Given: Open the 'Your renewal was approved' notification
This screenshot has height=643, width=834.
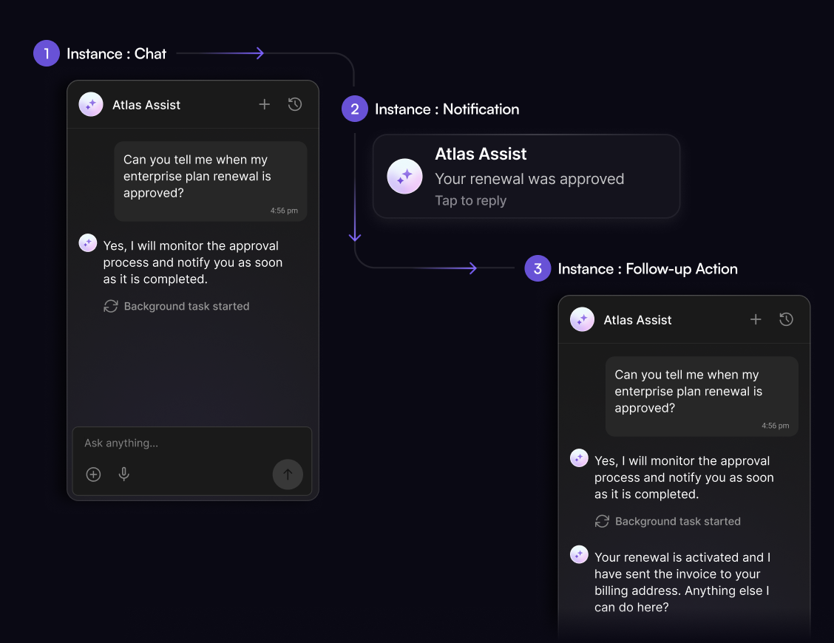Looking at the screenshot, I should pyautogui.click(x=529, y=179).
